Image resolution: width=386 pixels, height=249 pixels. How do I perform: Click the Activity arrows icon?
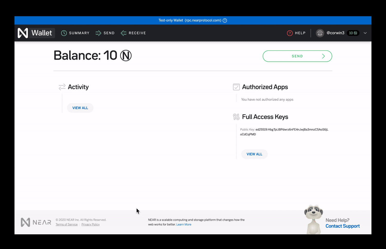tap(62, 87)
